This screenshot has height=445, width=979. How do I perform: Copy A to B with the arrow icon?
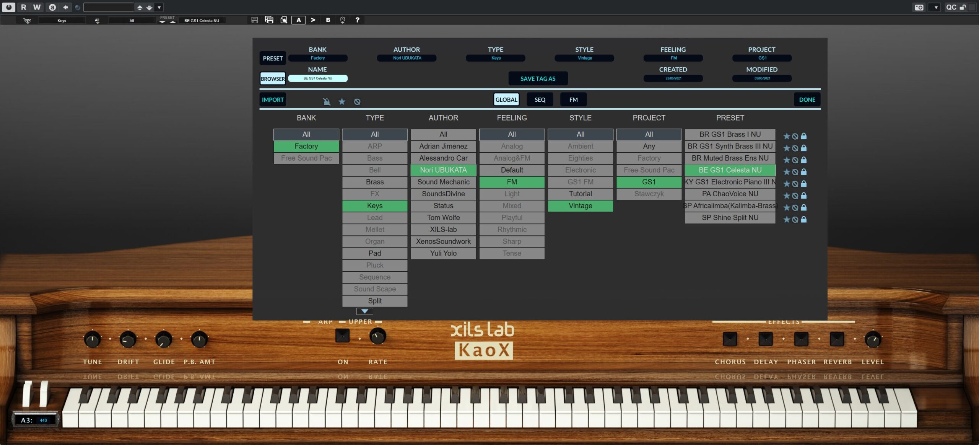coord(313,20)
